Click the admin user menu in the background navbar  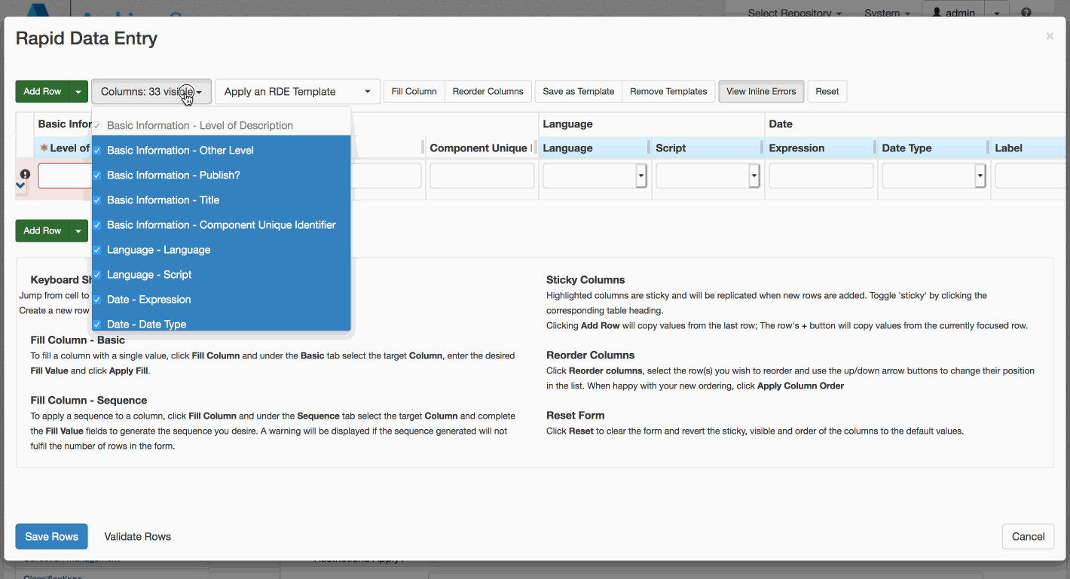click(952, 13)
